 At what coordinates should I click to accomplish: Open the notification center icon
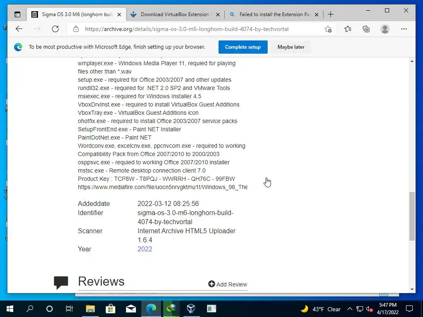409,309
